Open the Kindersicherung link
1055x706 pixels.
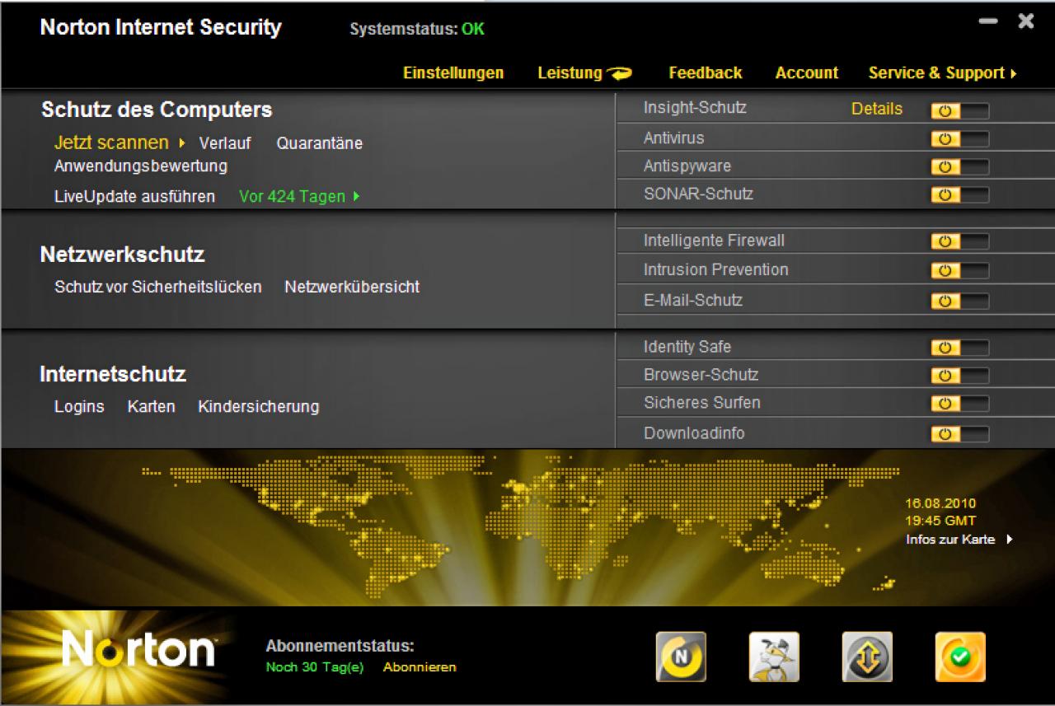[x=258, y=406]
